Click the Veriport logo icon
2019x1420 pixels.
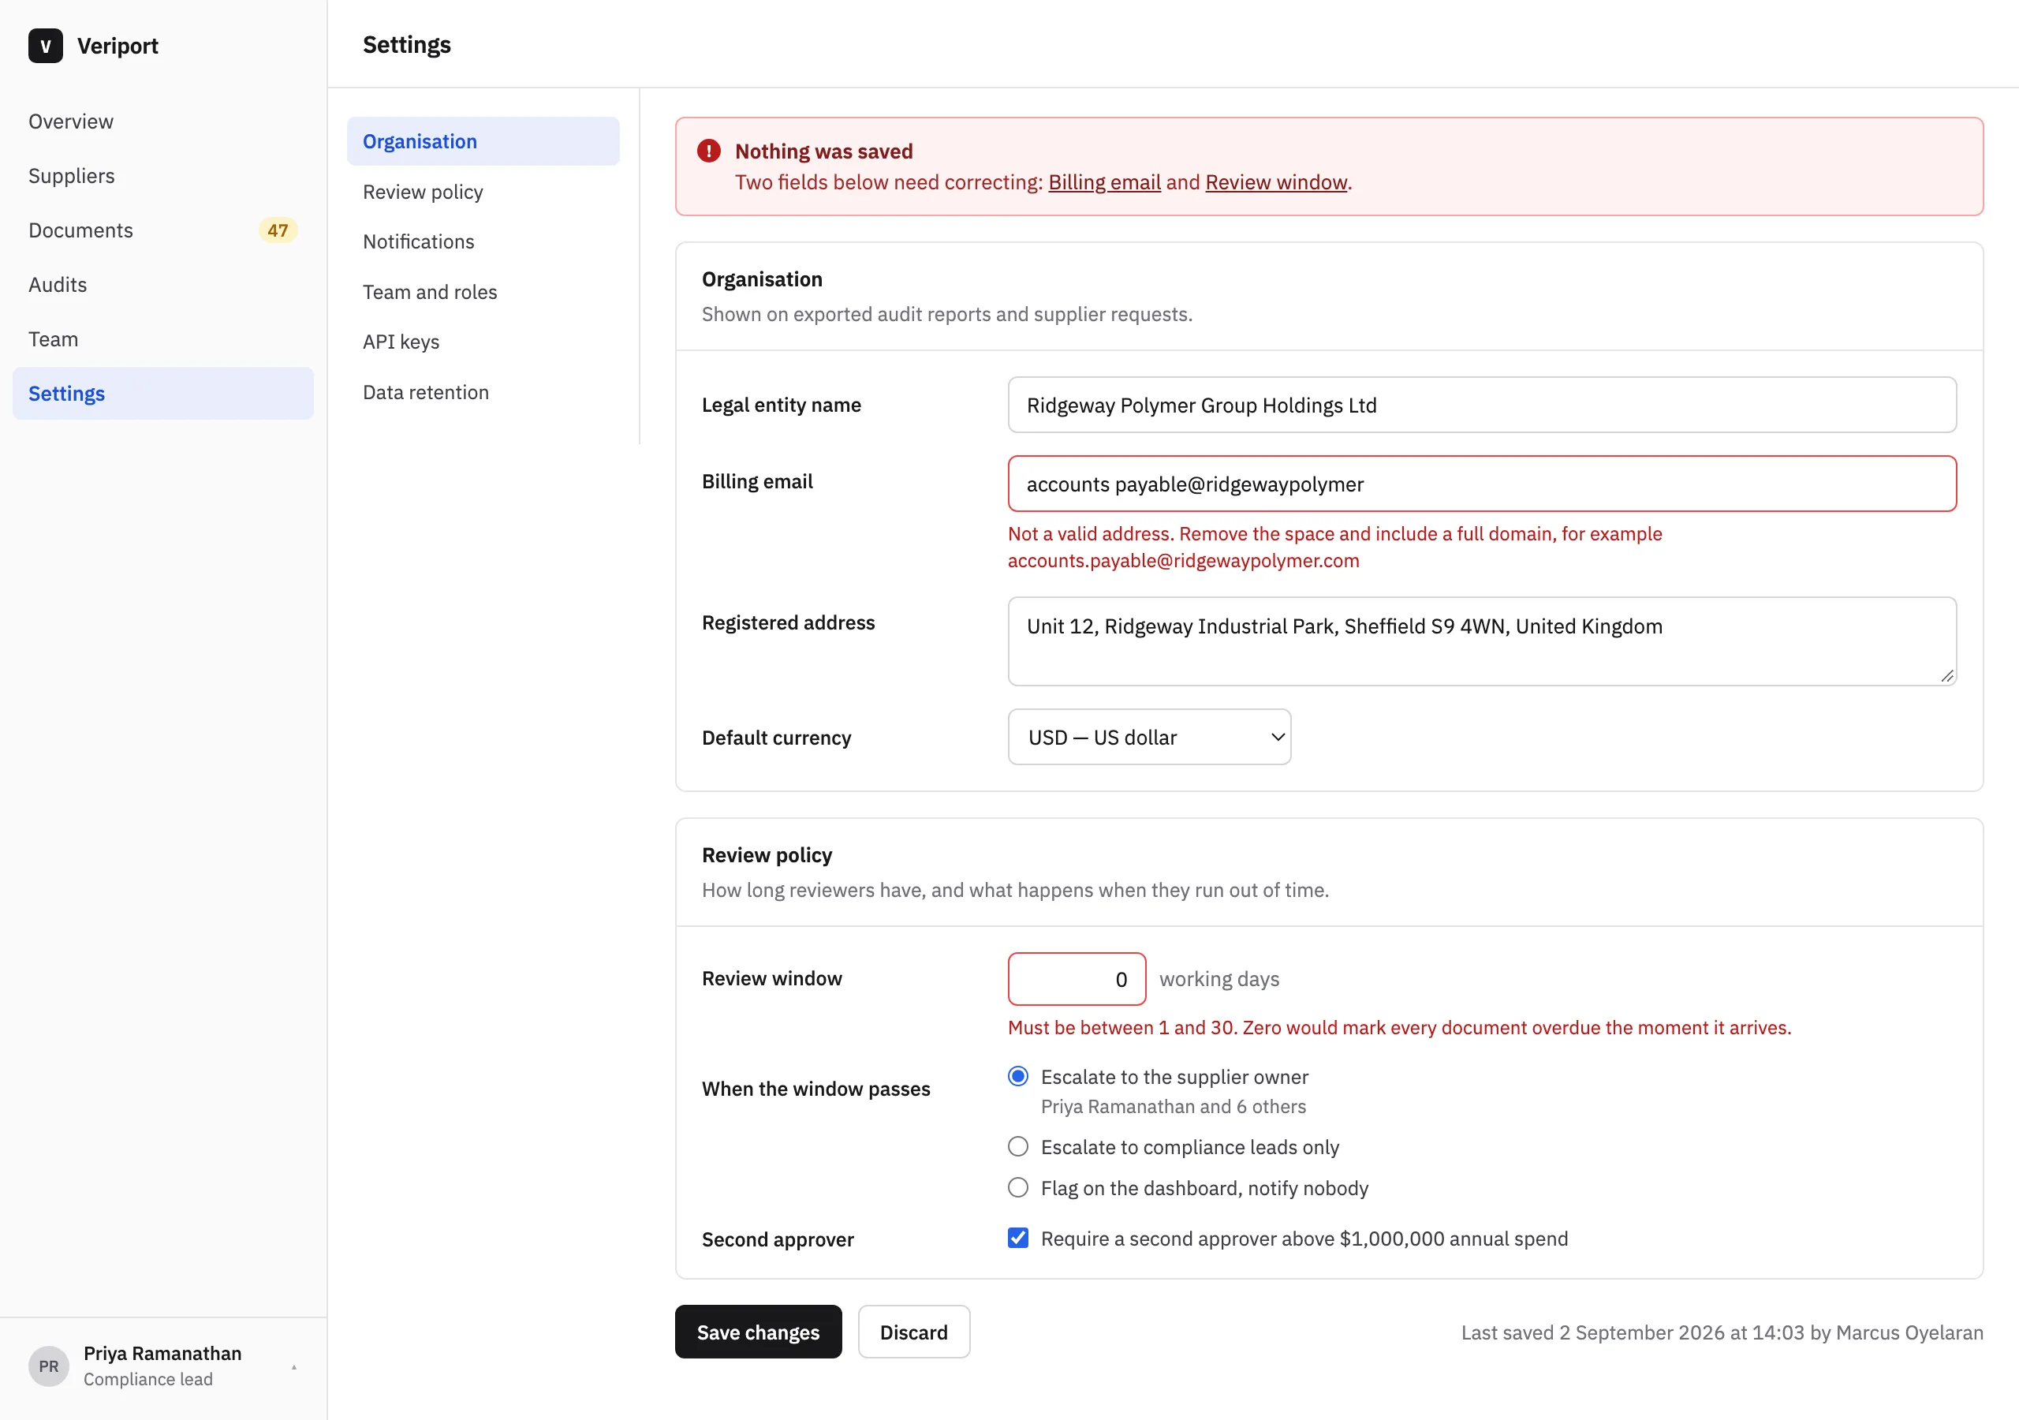(46, 46)
